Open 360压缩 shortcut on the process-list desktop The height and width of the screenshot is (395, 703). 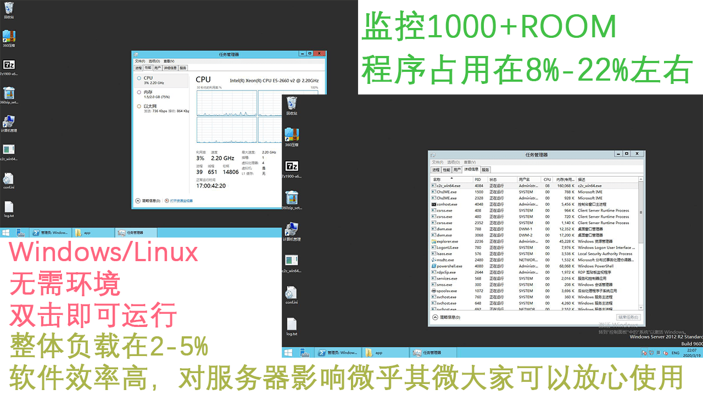click(292, 137)
